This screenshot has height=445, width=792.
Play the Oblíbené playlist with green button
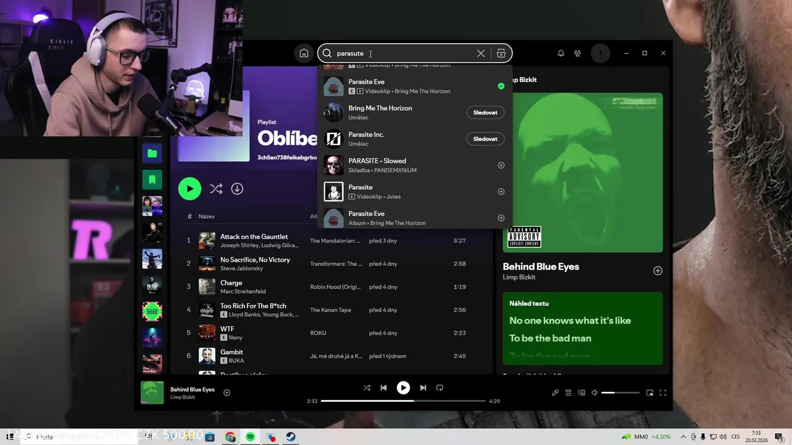click(x=189, y=189)
